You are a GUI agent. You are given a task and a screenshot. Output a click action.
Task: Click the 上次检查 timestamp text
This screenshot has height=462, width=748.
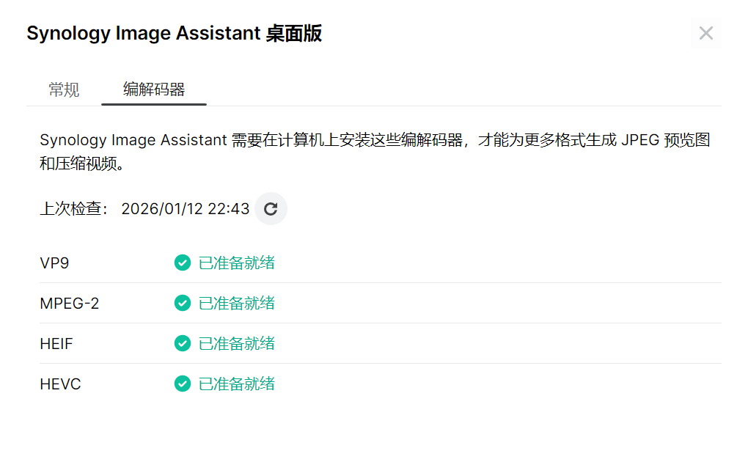[185, 209]
